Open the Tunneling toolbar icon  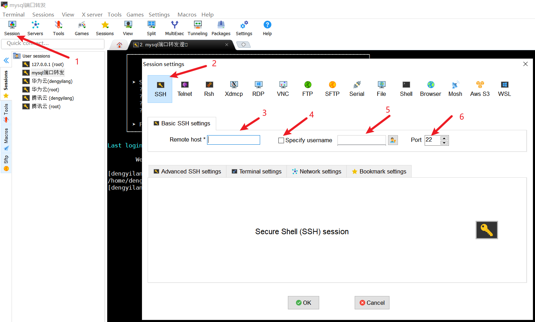[x=198, y=28]
